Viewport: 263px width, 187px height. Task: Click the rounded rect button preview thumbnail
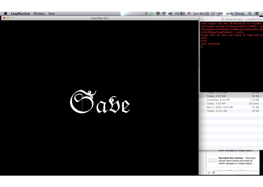coord(213,161)
